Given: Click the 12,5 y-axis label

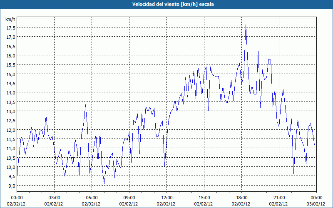Looking at the screenshot, I should pos(11,121).
